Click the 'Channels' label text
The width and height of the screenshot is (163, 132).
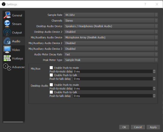point(57,21)
